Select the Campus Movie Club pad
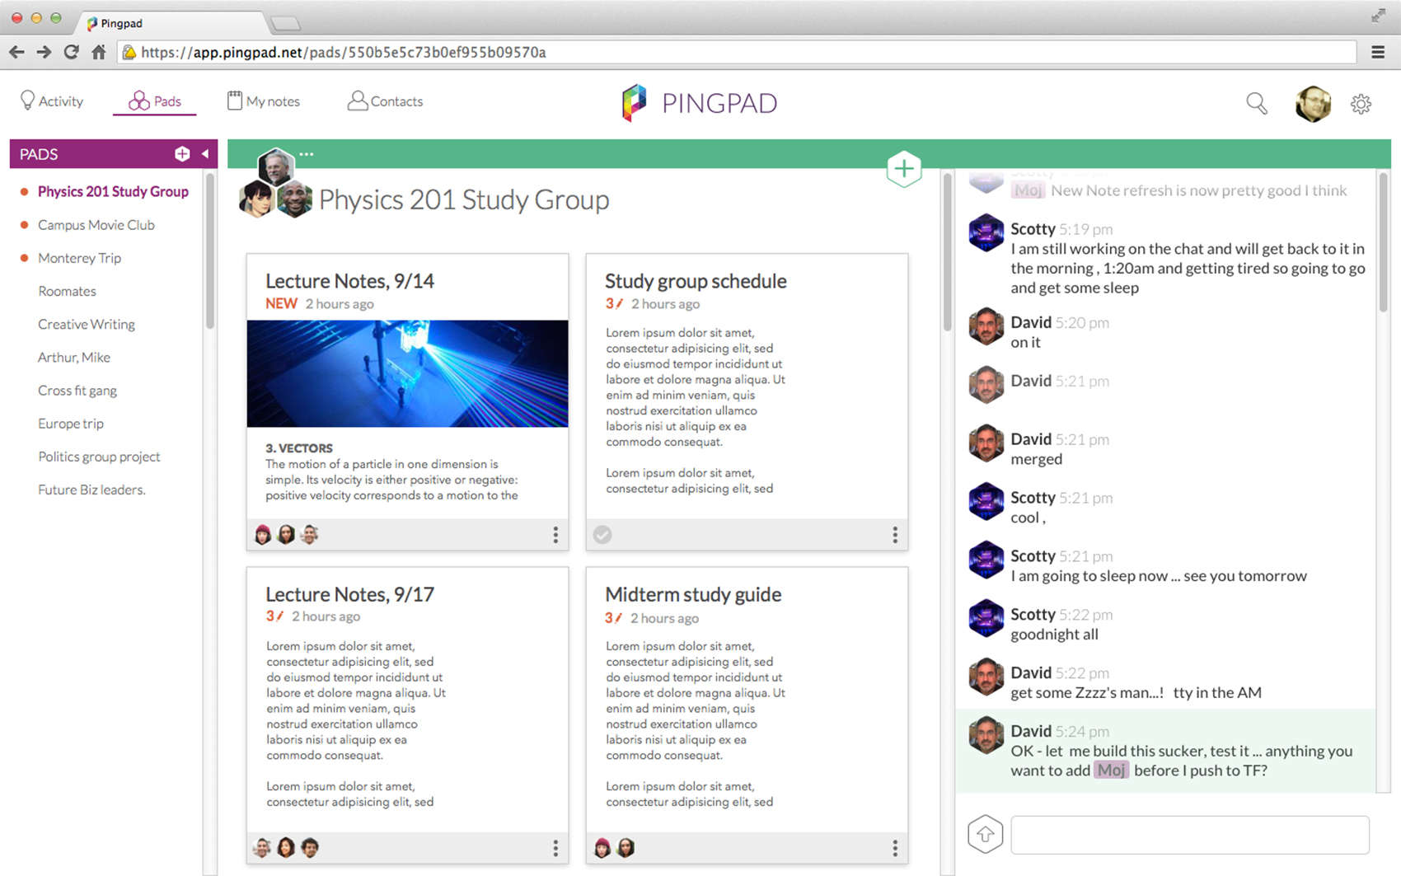Image resolution: width=1401 pixels, height=876 pixels. [96, 225]
